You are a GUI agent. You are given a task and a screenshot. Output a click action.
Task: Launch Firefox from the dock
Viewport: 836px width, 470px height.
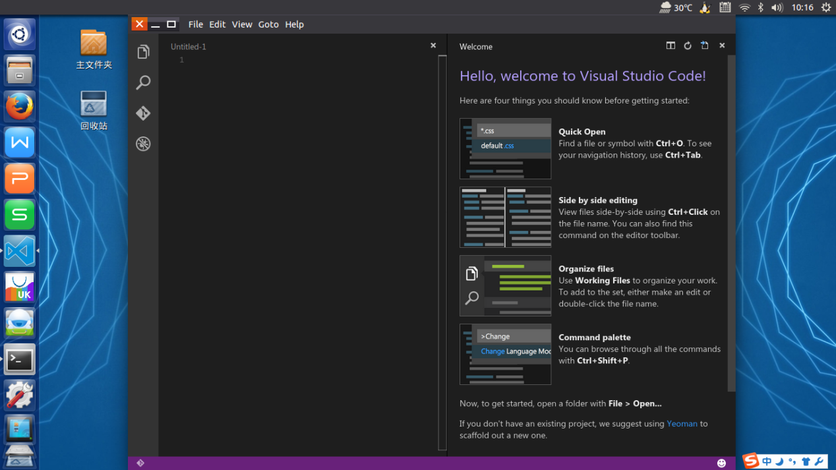click(x=19, y=106)
